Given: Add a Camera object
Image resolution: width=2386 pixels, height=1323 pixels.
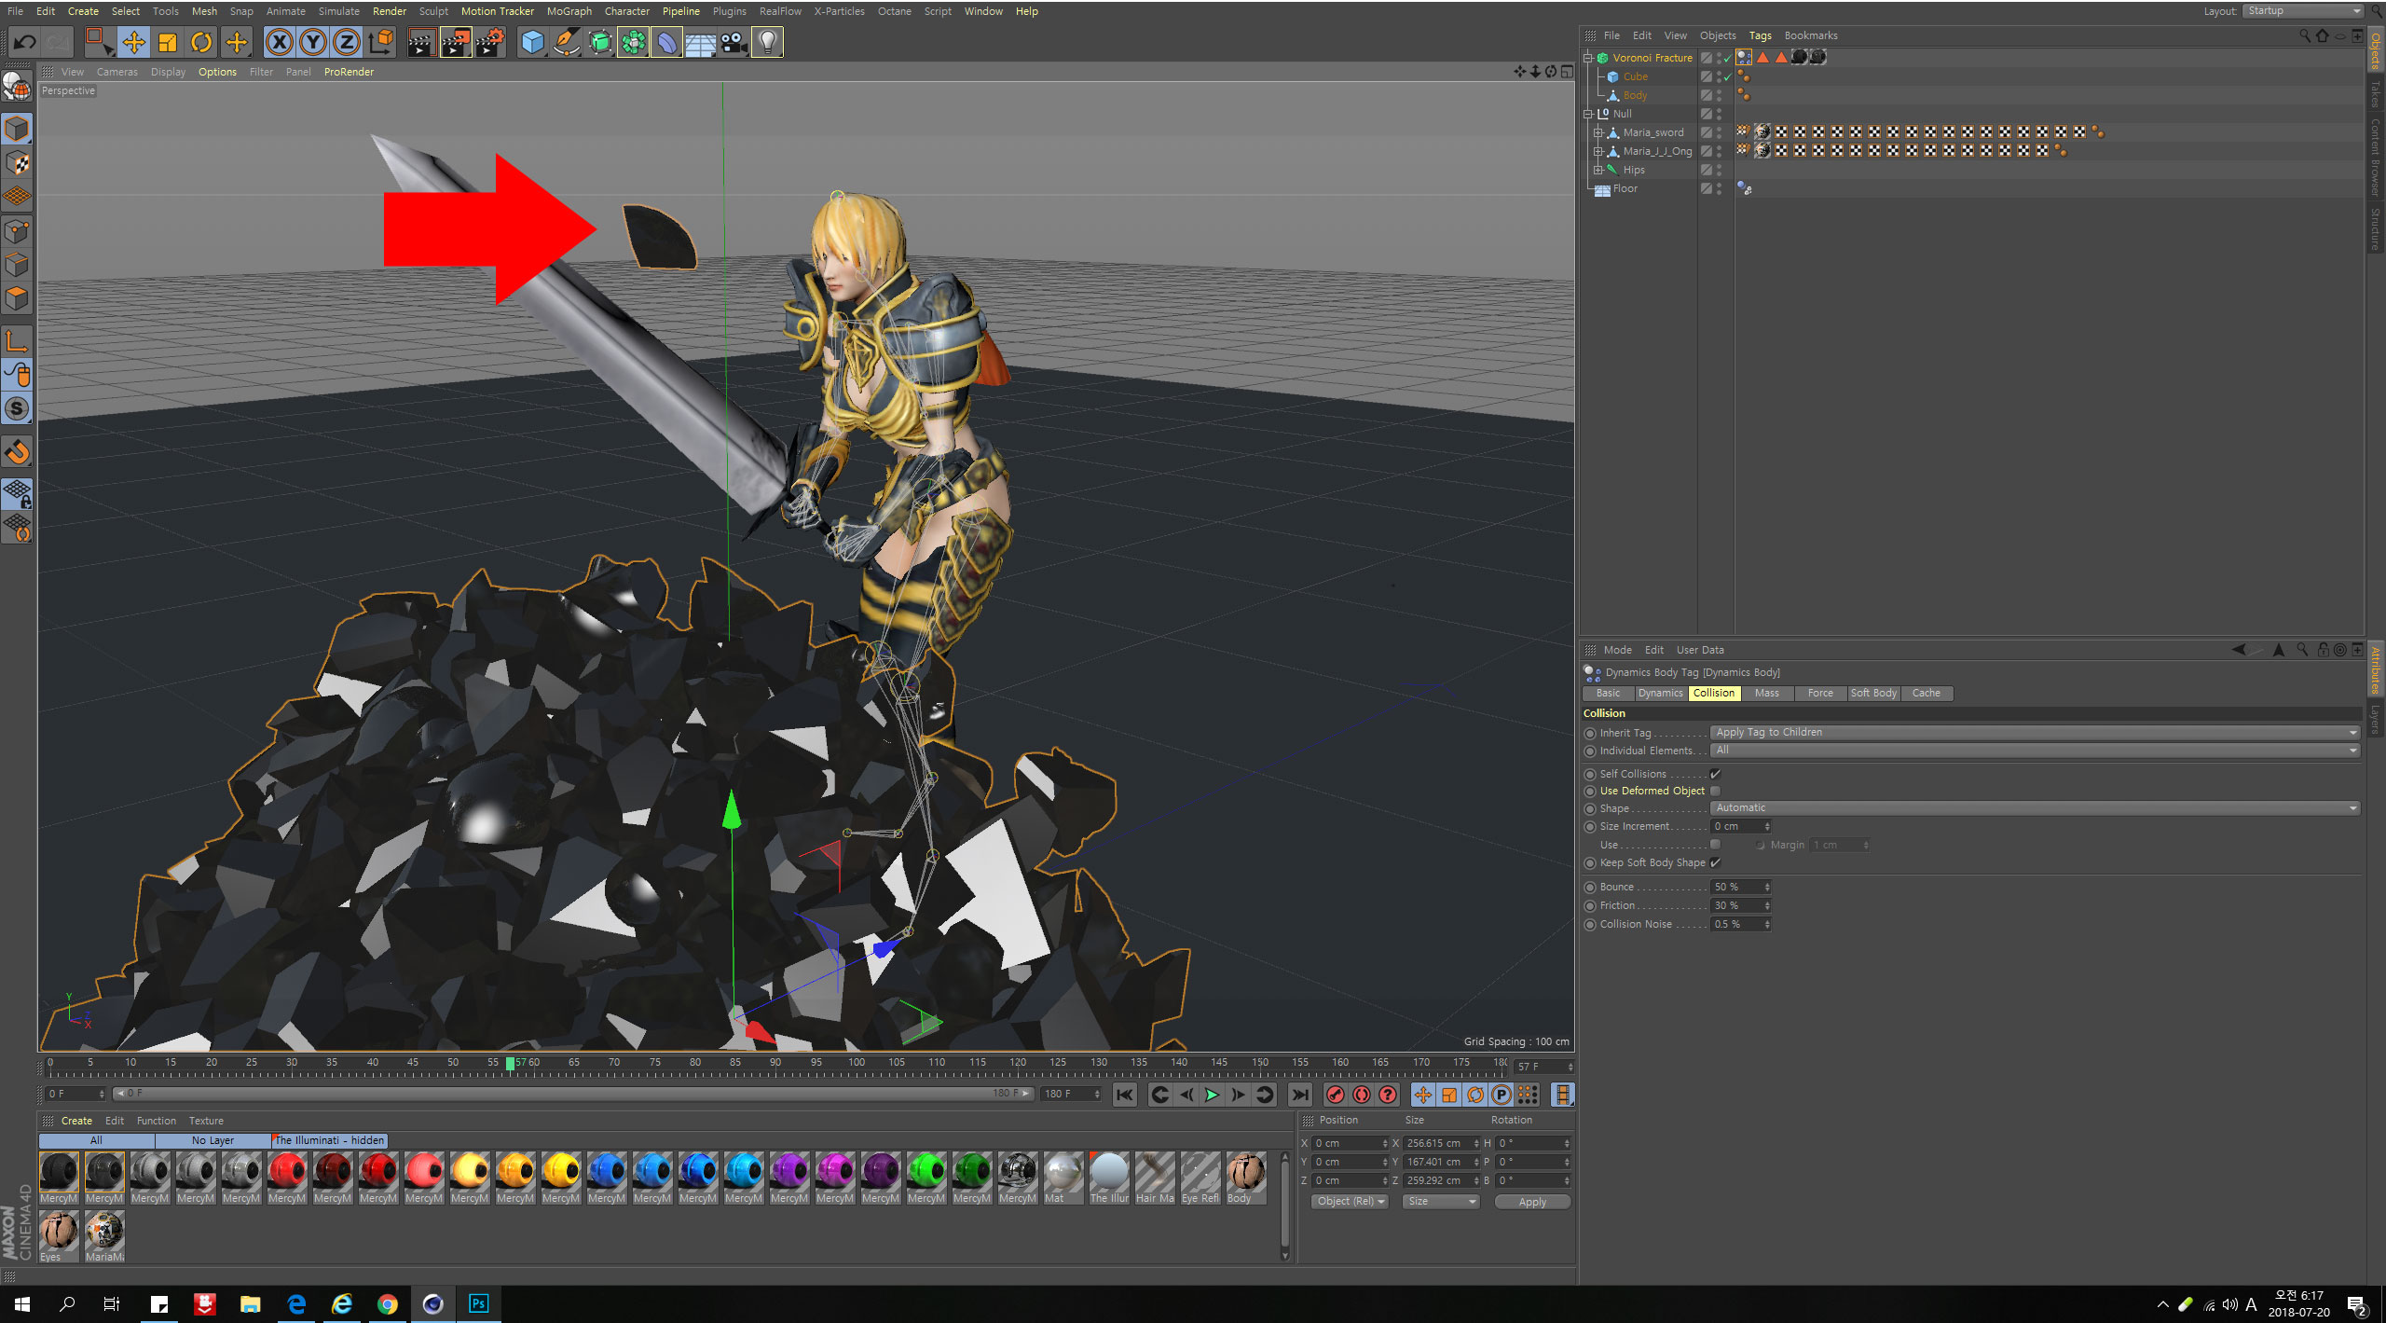Looking at the screenshot, I should [734, 42].
